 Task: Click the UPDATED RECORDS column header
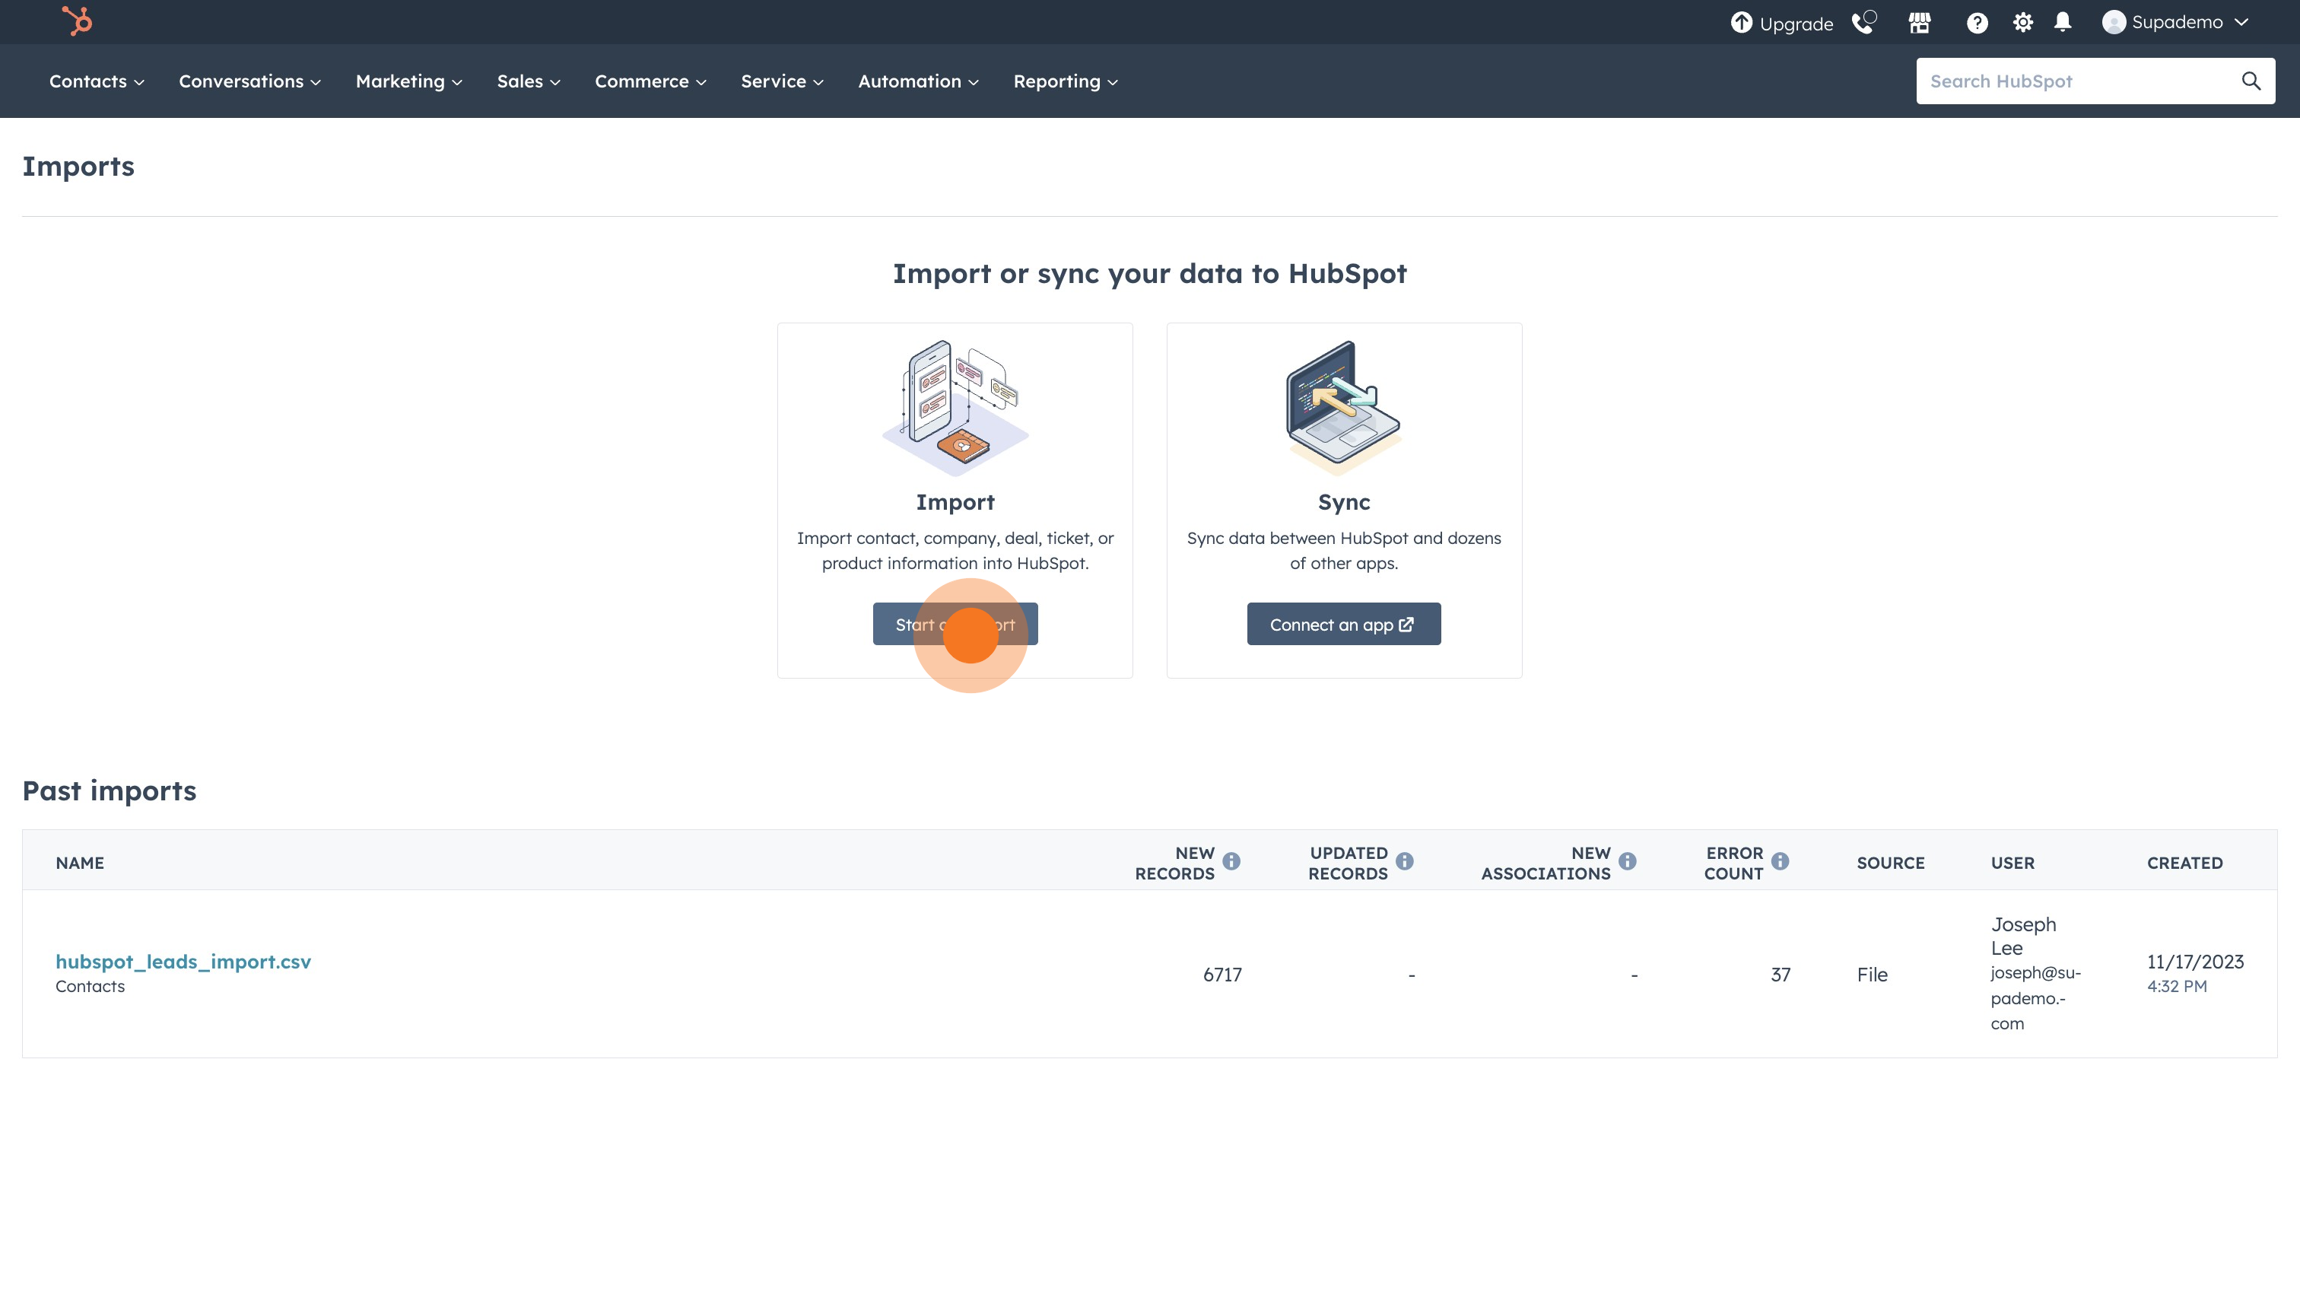click(1348, 864)
